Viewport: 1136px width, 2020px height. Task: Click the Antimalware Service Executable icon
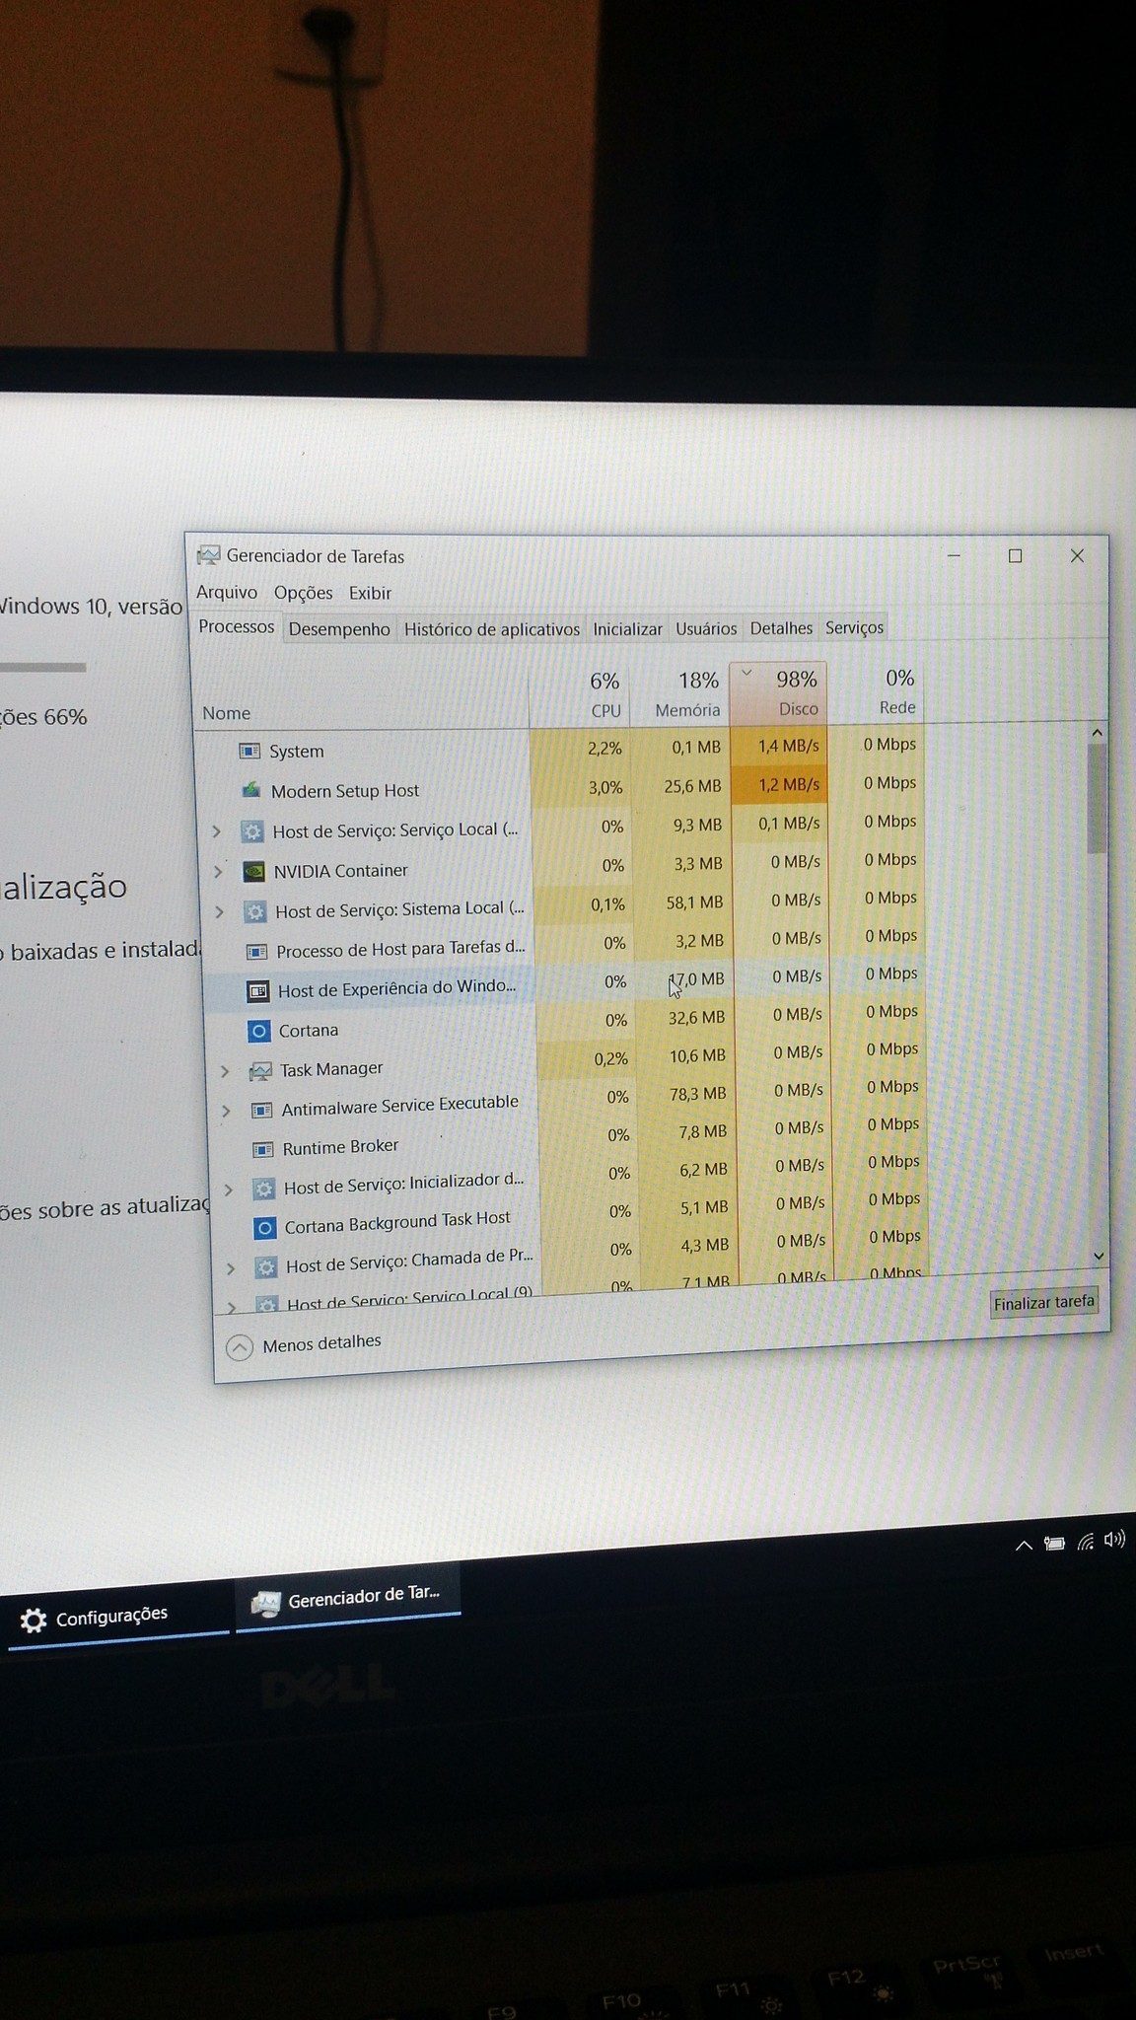261,1111
